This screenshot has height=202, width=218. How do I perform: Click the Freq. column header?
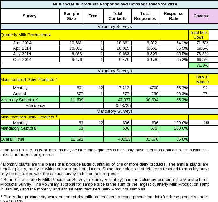tap(94, 16)
